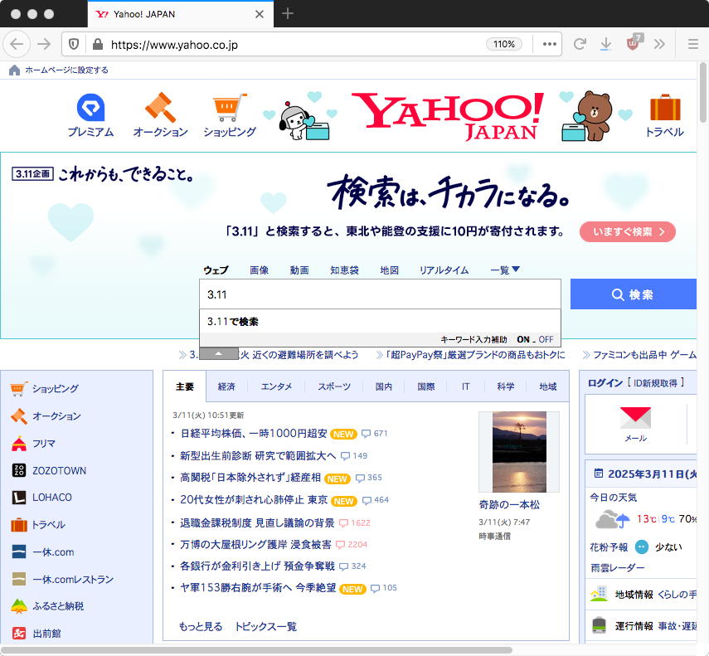Open the 日経平均株価 news headline
Viewport: 709px width, 656px height.
click(x=254, y=434)
